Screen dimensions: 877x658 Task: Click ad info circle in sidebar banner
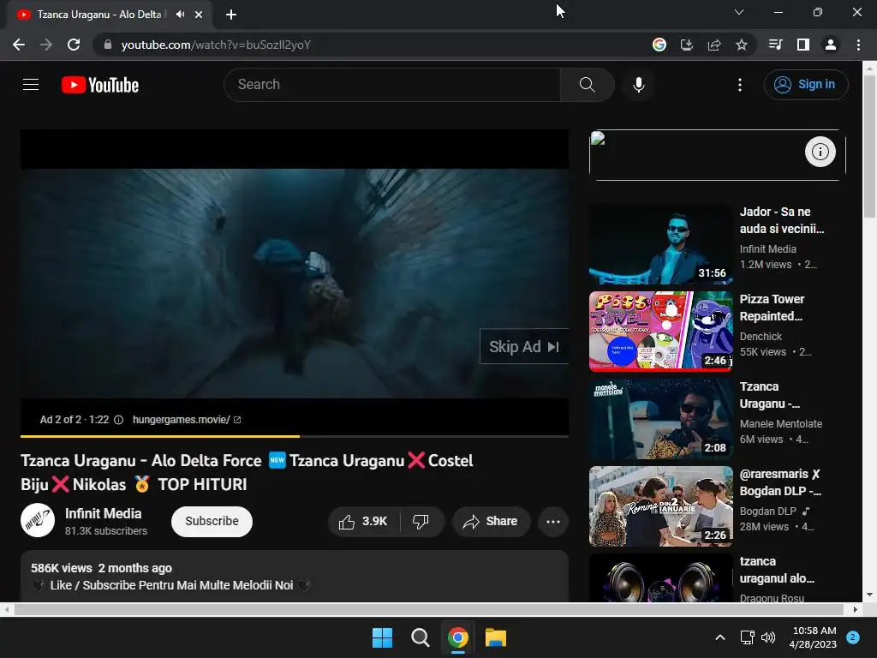[x=820, y=152]
